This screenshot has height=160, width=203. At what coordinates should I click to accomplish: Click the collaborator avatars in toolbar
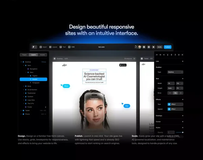tap(138, 47)
